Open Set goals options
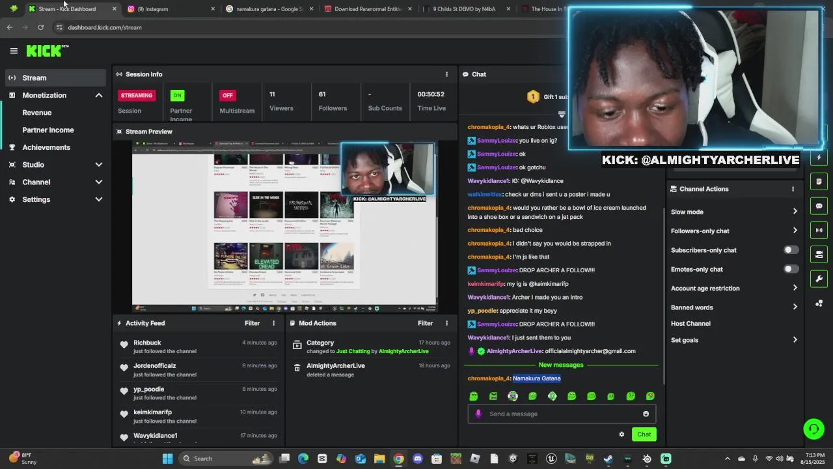The image size is (833, 469). pos(734,340)
